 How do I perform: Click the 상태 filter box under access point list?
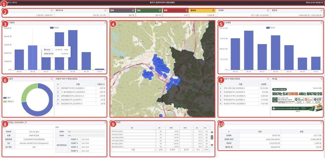160,149
